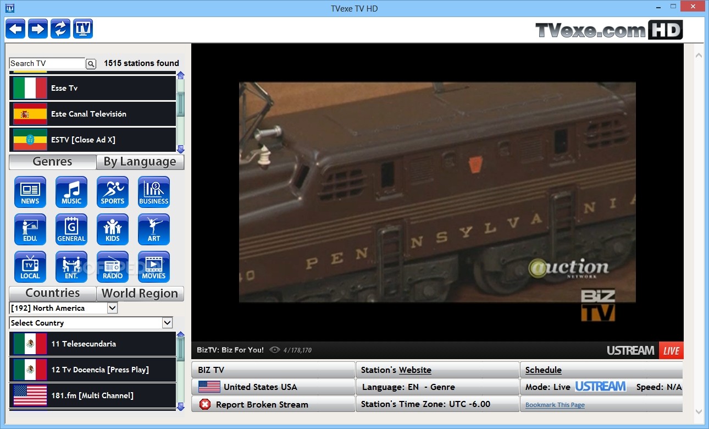Click top station list scroll up arrow

click(180, 75)
